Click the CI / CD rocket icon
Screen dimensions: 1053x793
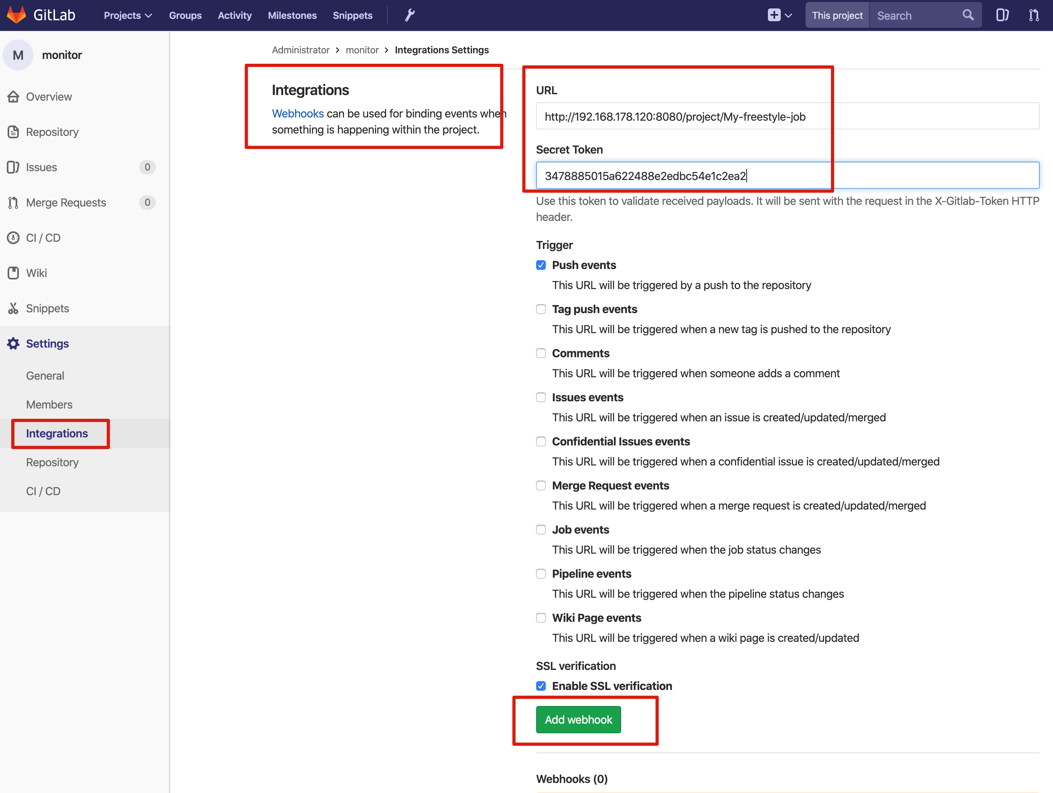[x=13, y=237]
